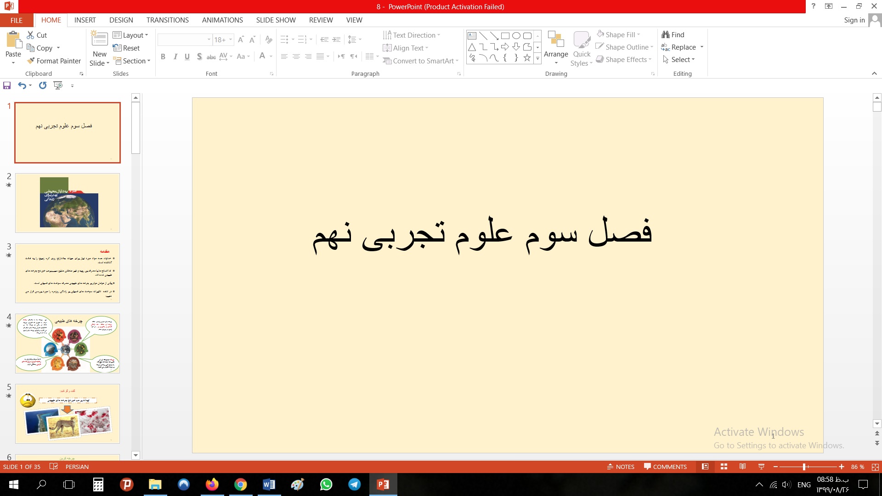Screen dimensions: 882x496
Task: Click the zoom slider handle
Action: click(804, 467)
